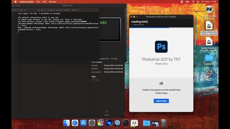230x129 pixels.
Task: Click the MacOS Finder window title
Action: [x=68, y=6]
